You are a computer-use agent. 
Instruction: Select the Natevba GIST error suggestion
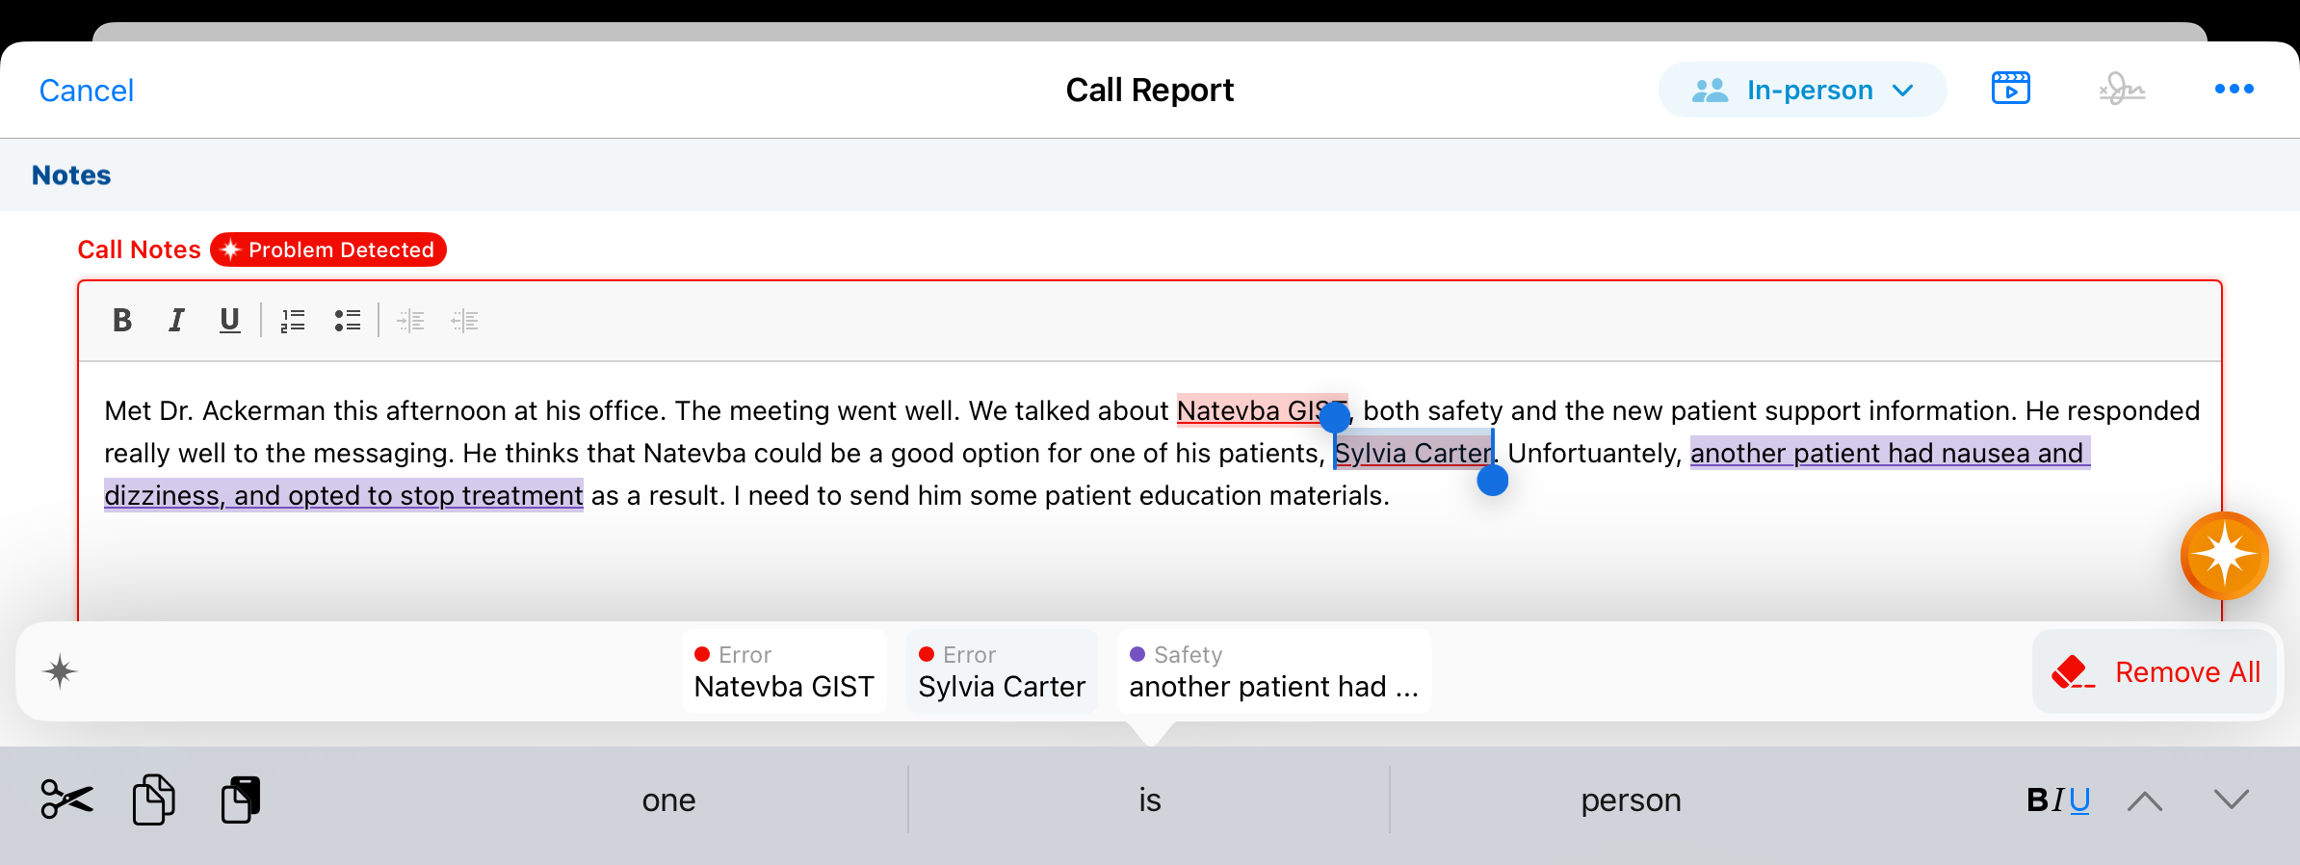coord(784,672)
